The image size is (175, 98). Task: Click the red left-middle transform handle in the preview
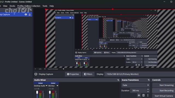tap(46, 47)
